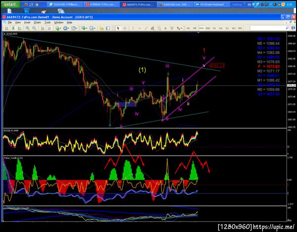The width and height of the screenshot is (297, 232).
Task: Open the File menu
Action: [x=10, y=23]
